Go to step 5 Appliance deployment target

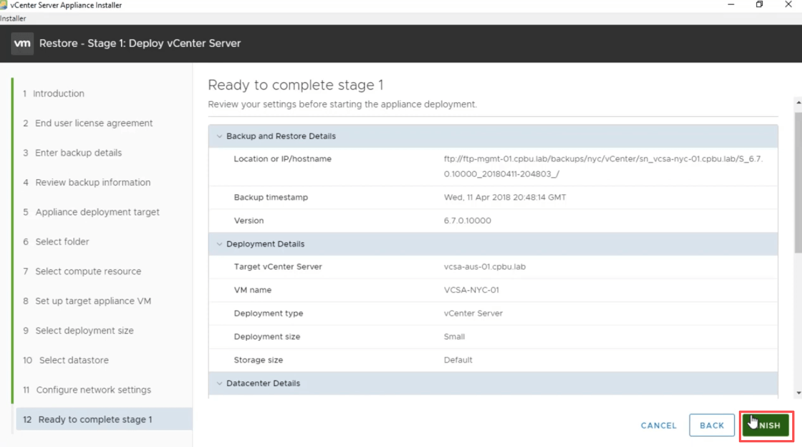coord(91,212)
